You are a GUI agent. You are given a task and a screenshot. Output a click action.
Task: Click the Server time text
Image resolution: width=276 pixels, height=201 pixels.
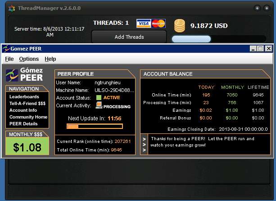[49, 32]
